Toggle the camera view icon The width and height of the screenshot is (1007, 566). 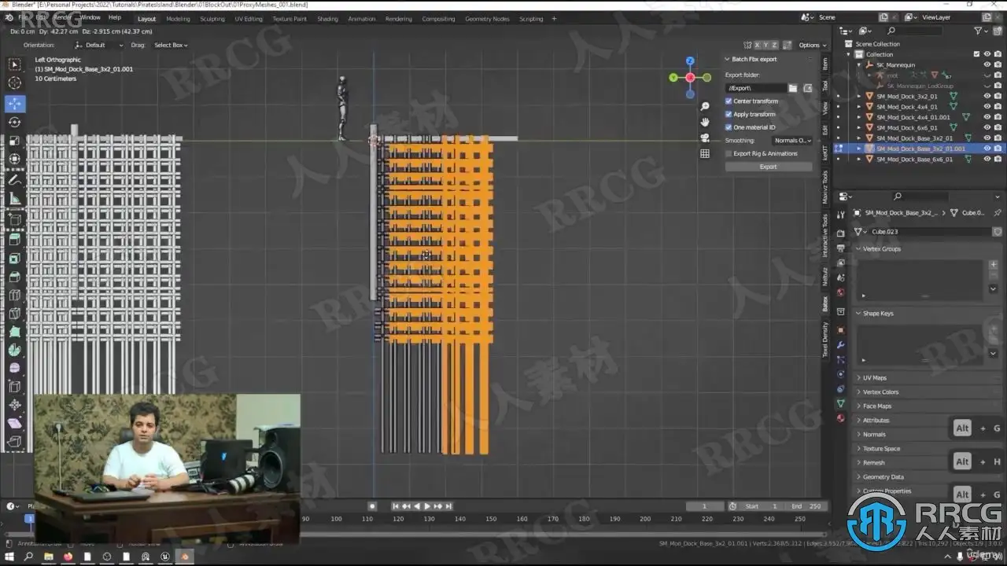point(705,138)
